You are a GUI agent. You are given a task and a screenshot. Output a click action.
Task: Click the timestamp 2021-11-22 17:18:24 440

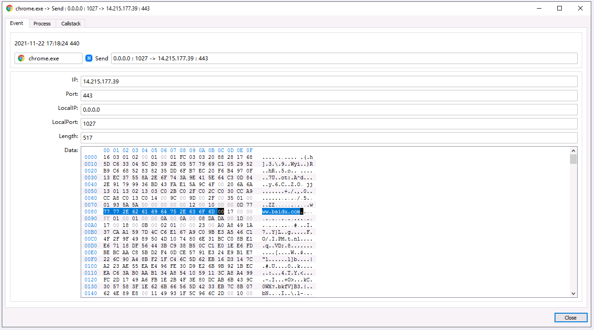47,44
